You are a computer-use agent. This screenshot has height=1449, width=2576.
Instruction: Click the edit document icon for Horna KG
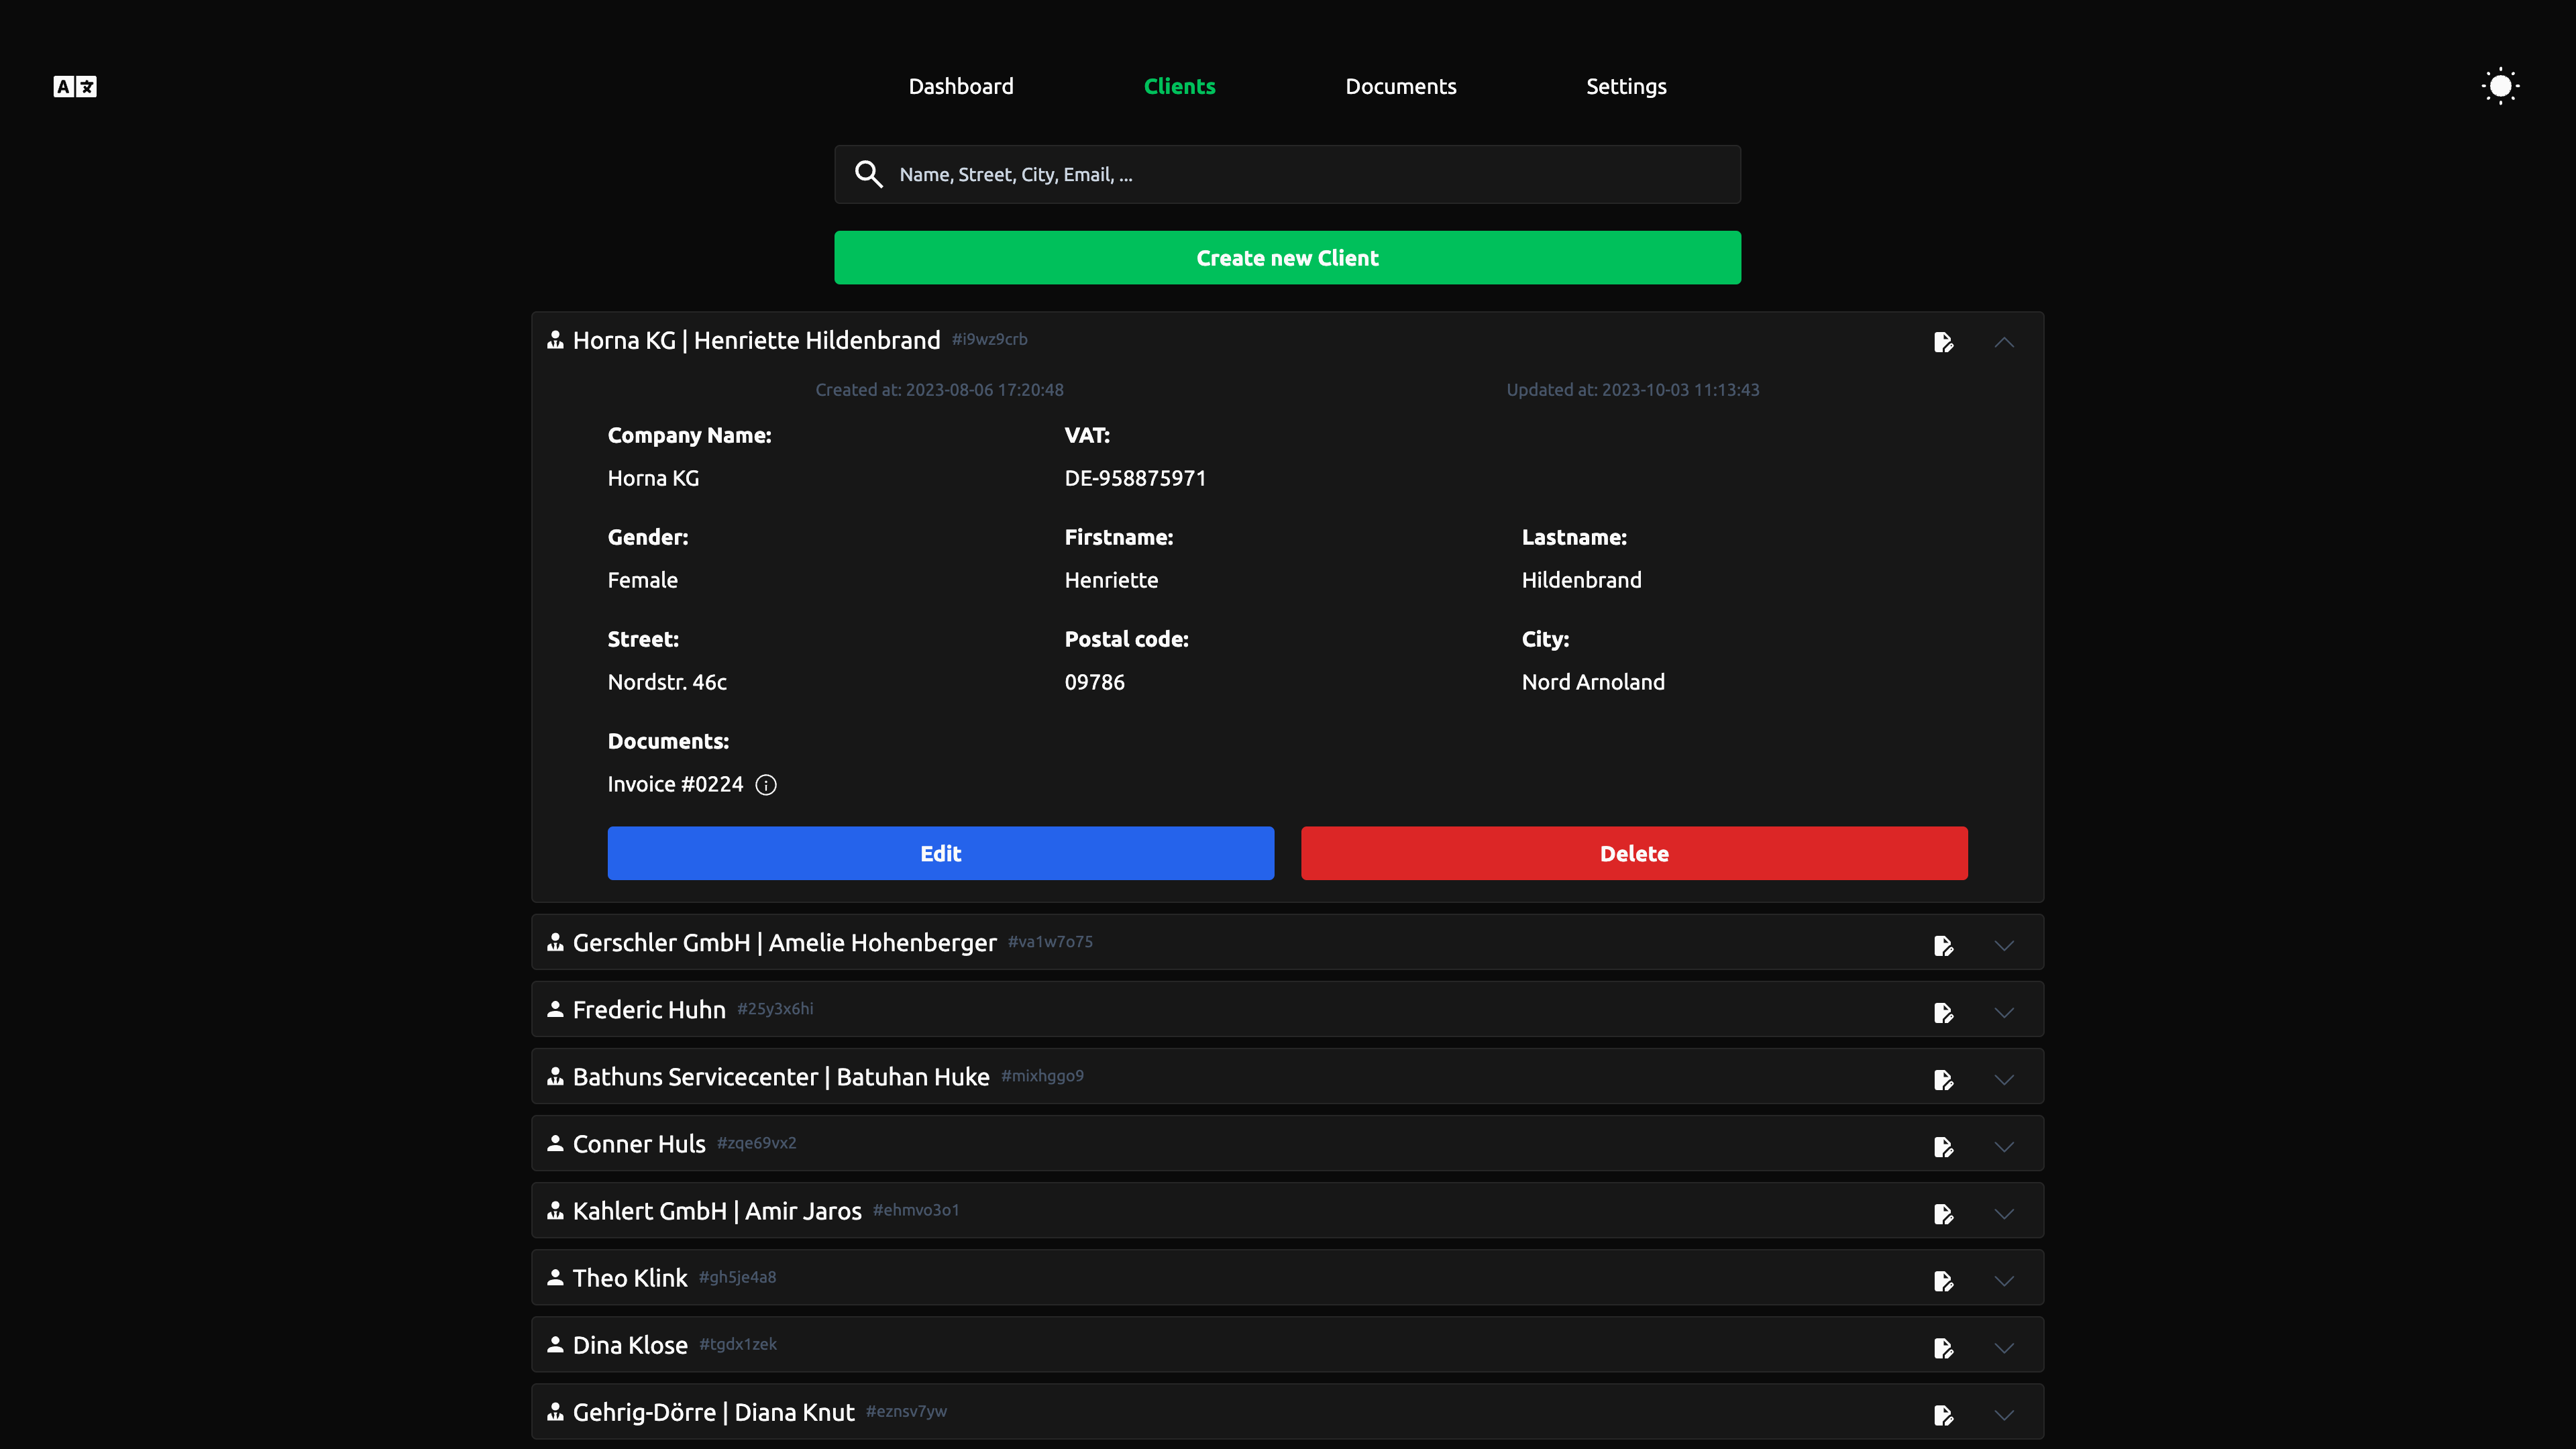click(x=1943, y=343)
